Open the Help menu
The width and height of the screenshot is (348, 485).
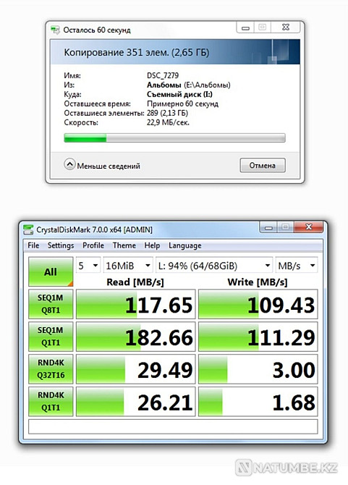(x=152, y=245)
